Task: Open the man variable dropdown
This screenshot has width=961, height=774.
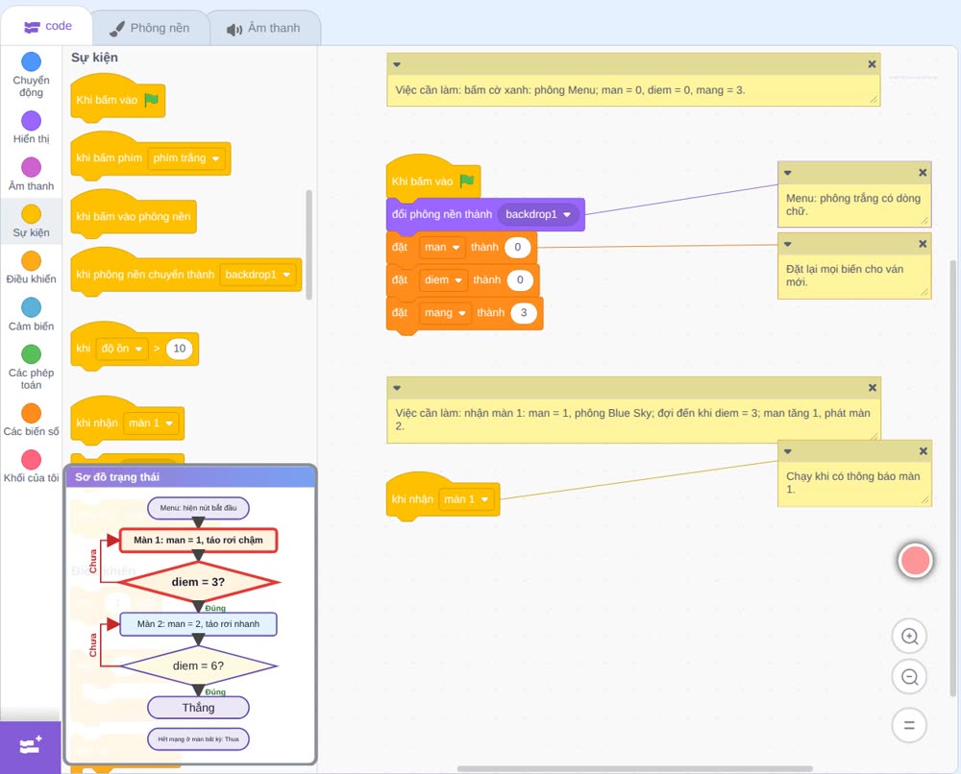Action: (x=442, y=248)
